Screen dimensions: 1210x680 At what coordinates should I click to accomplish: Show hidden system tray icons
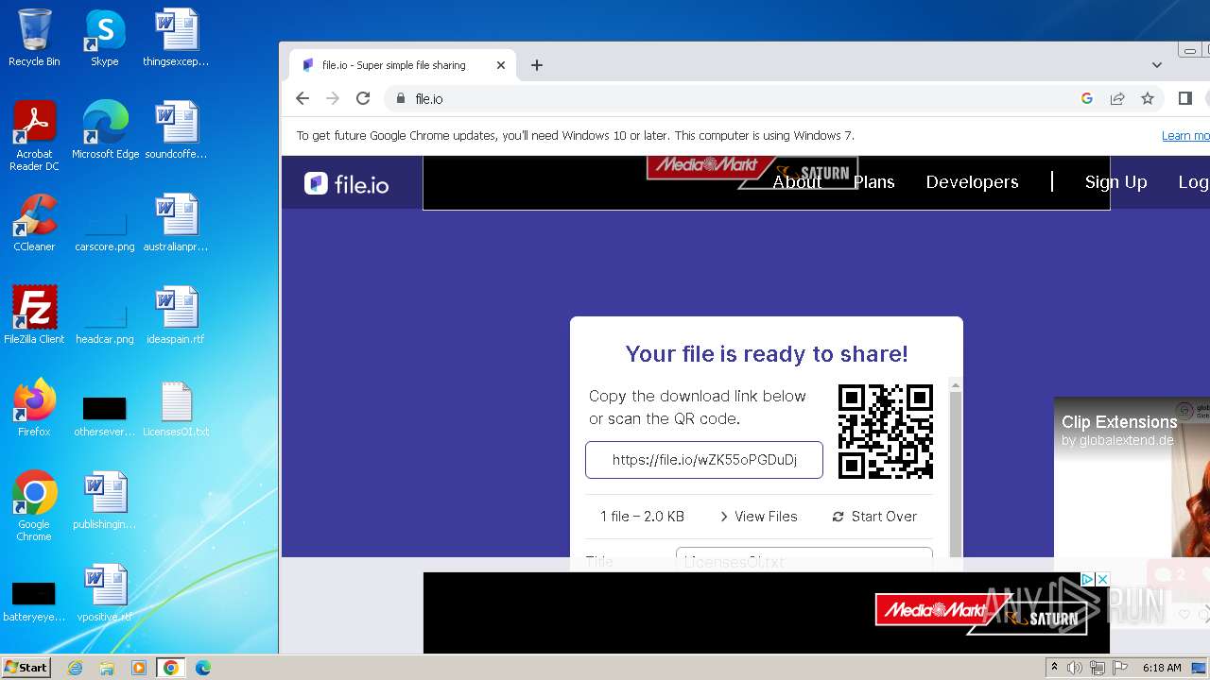point(1054,667)
